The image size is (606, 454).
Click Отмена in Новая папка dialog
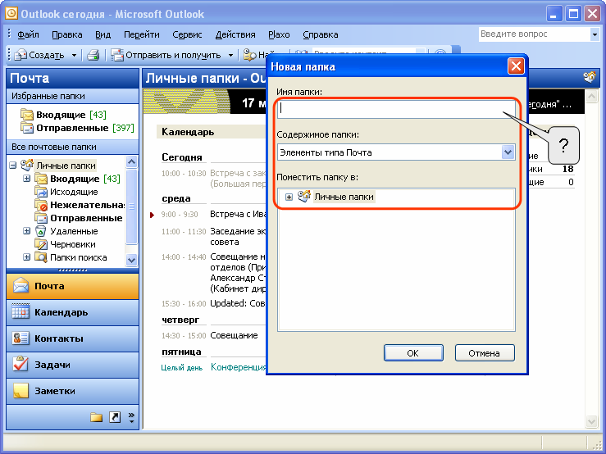click(x=485, y=353)
